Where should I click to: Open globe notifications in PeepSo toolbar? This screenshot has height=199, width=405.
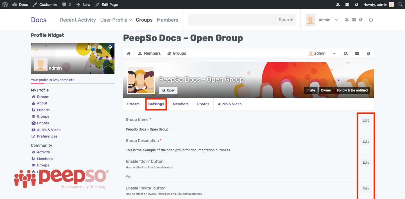coord(368,53)
